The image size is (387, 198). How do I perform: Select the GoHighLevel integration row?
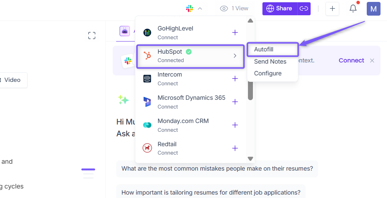[190, 32]
